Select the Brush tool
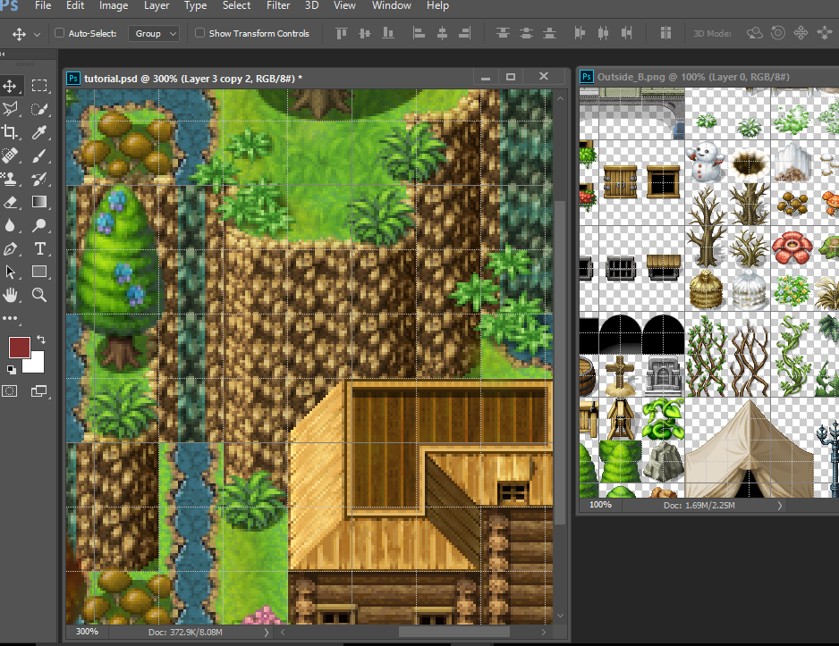This screenshot has width=839, height=646. pyautogui.click(x=39, y=155)
